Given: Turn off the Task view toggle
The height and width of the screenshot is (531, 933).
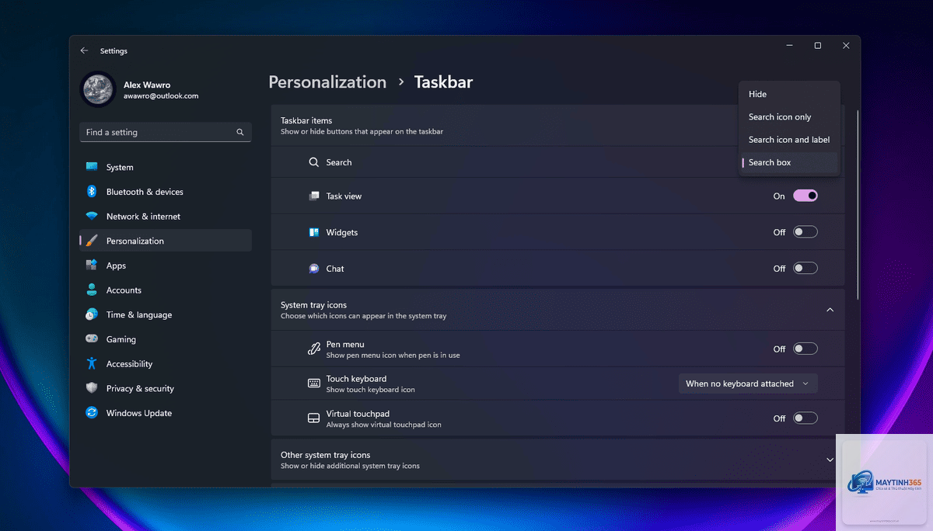Looking at the screenshot, I should 805,196.
